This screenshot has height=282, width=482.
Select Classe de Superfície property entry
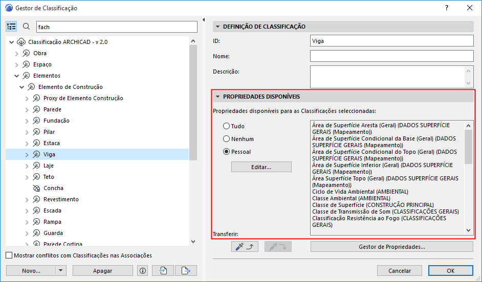(373, 205)
